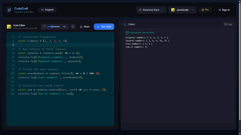Adjust the font size slider
Viewport: 241px width, 135px height.
click(53, 27)
